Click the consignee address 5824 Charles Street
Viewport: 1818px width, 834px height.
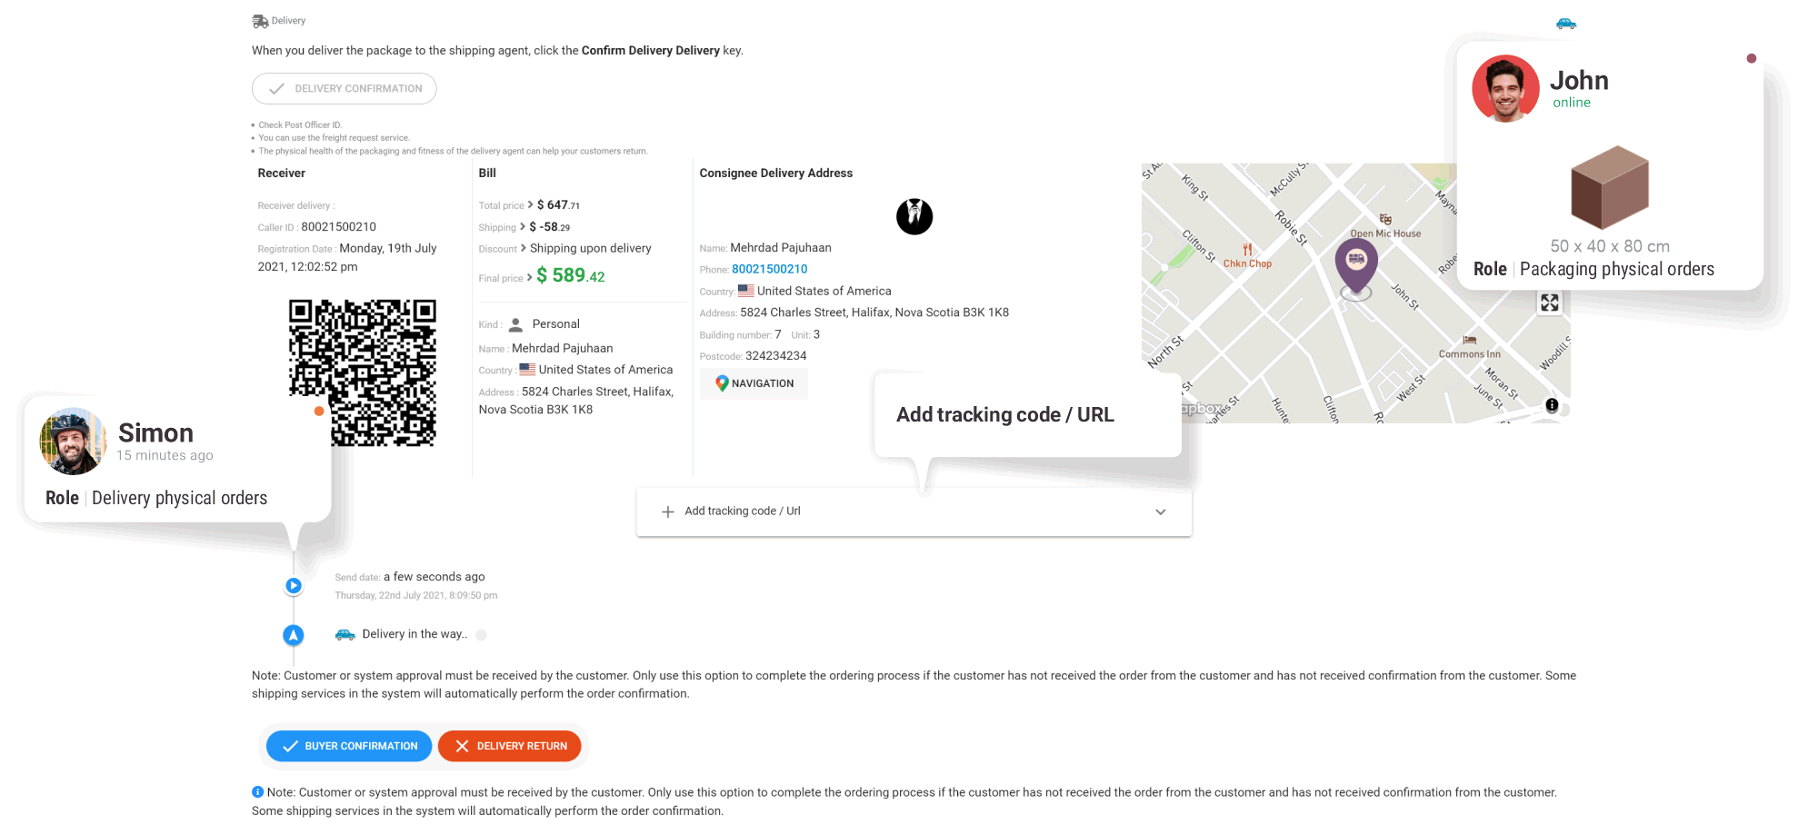[x=874, y=313]
